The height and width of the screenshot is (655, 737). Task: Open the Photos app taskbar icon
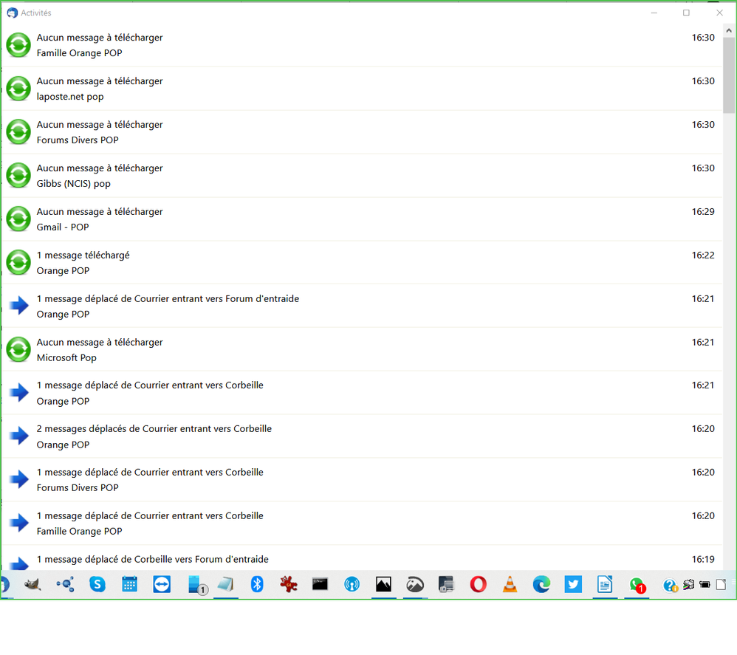(383, 585)
